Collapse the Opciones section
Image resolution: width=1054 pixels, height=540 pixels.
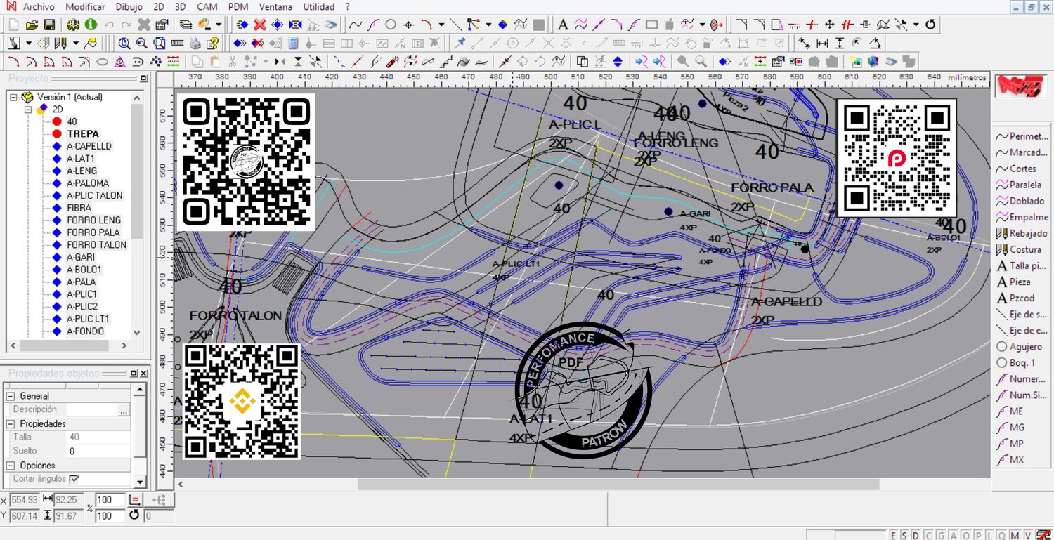coord(11,465)
